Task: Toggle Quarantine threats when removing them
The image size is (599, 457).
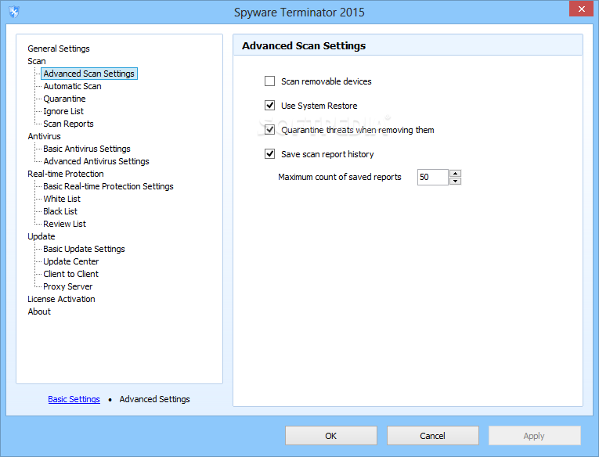Action: (269, 129)
